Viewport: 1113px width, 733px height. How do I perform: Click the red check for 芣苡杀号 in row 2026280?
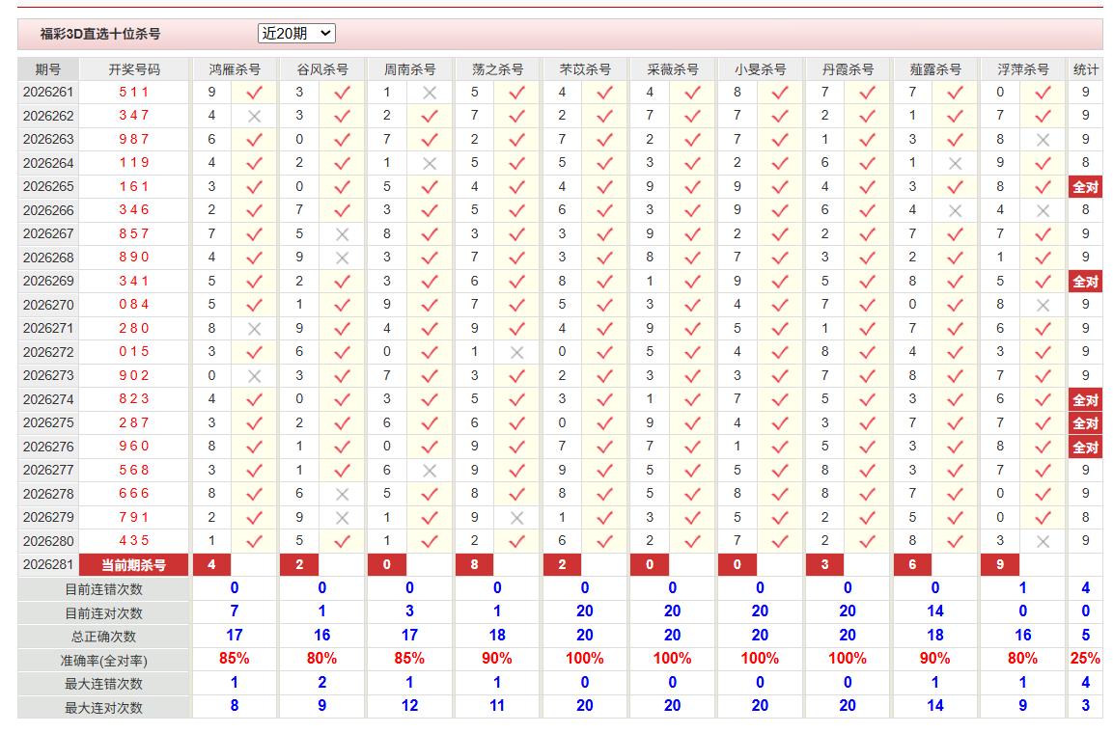[605, 542]
